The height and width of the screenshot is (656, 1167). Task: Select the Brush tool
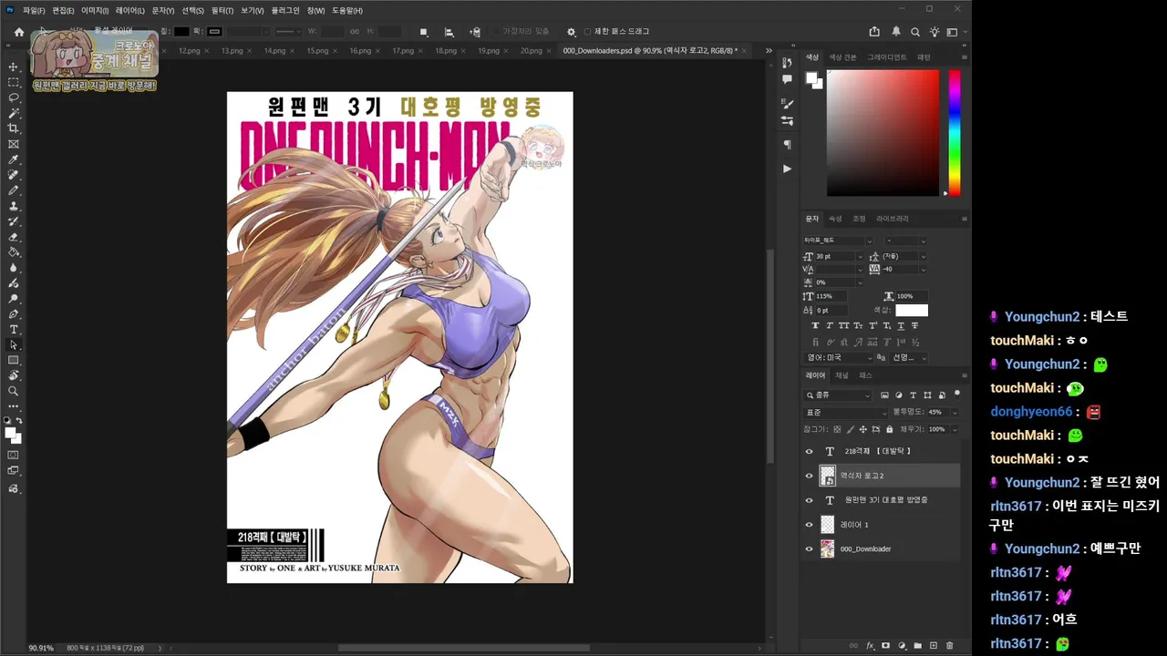coord(14,190)
